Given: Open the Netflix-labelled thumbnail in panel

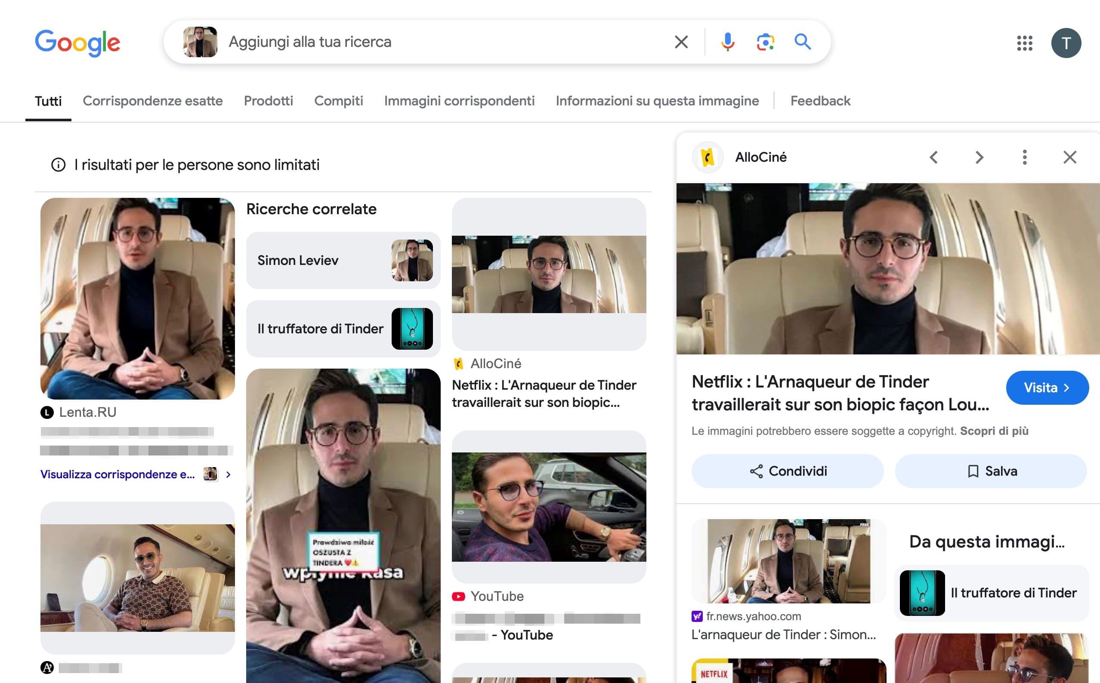Looking at the screenshot, I should click(788, 671).
